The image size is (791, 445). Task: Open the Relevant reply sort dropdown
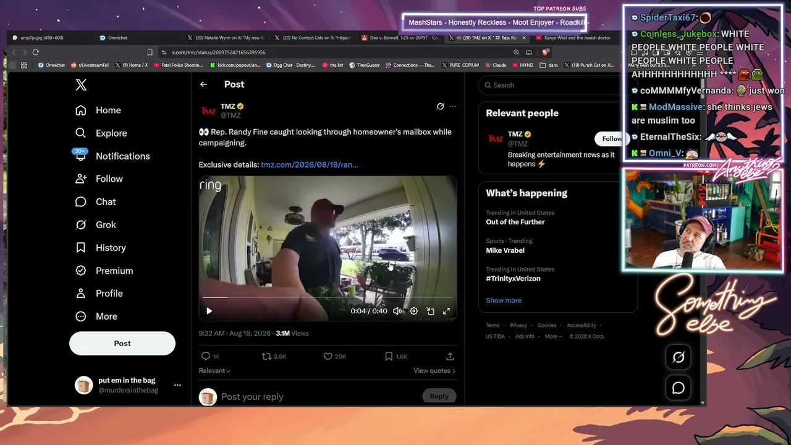pos(214,371)
